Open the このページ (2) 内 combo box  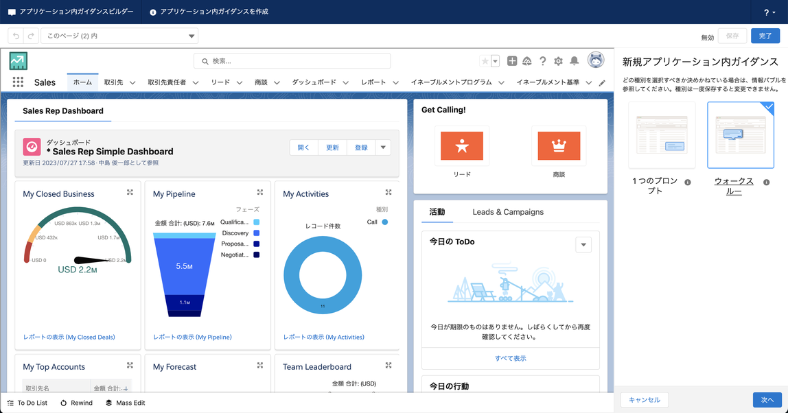coord(119,36)
